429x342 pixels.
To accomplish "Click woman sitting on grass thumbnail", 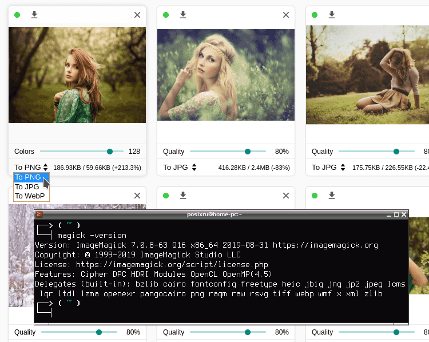I will 367,75.
